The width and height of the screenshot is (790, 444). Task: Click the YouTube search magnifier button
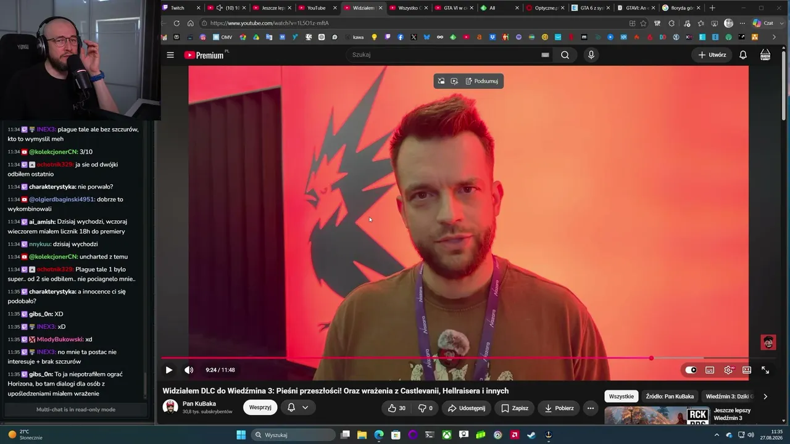coord(565,55)
